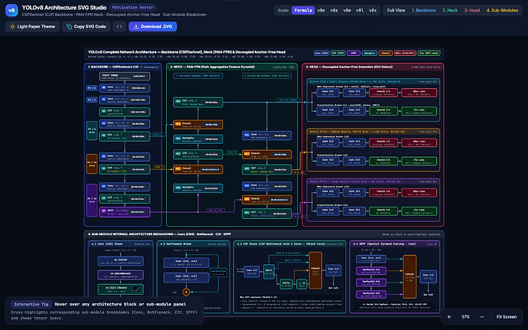Switch to the 3. Head tab
Viewport: 528px width, 330px height.
(x=472, y=11)
